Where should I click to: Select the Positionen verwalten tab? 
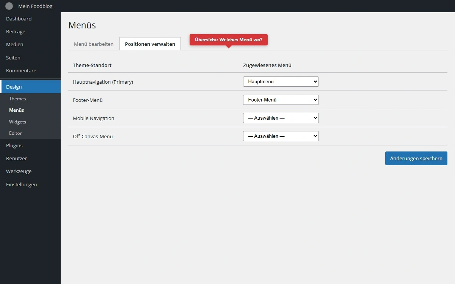[150, 44]
